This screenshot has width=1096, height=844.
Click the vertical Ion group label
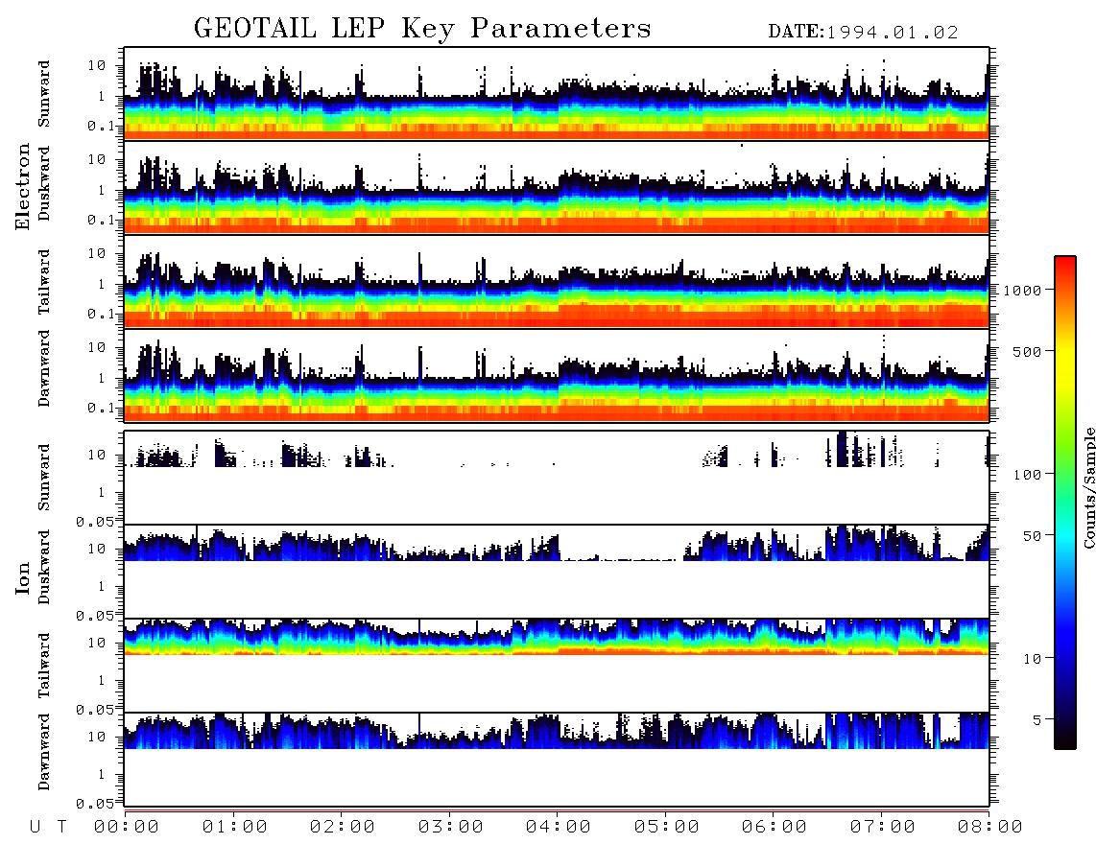[x=22, y=577]
